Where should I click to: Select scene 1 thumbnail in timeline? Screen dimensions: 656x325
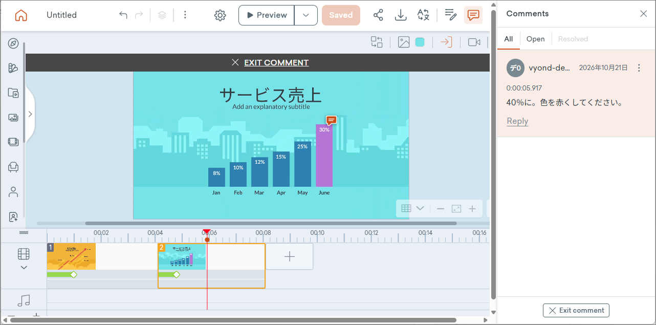coord(71,256)
